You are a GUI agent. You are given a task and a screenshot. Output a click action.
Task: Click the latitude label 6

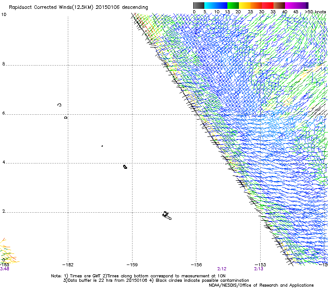[4, 113]
